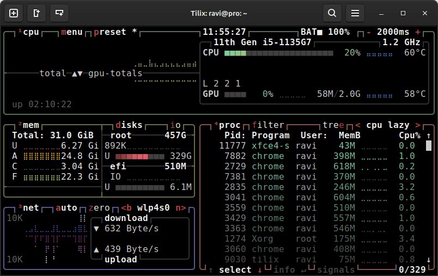Click the uptime 02:10:22 text
438x276 pixels.
tap(41, 105)
